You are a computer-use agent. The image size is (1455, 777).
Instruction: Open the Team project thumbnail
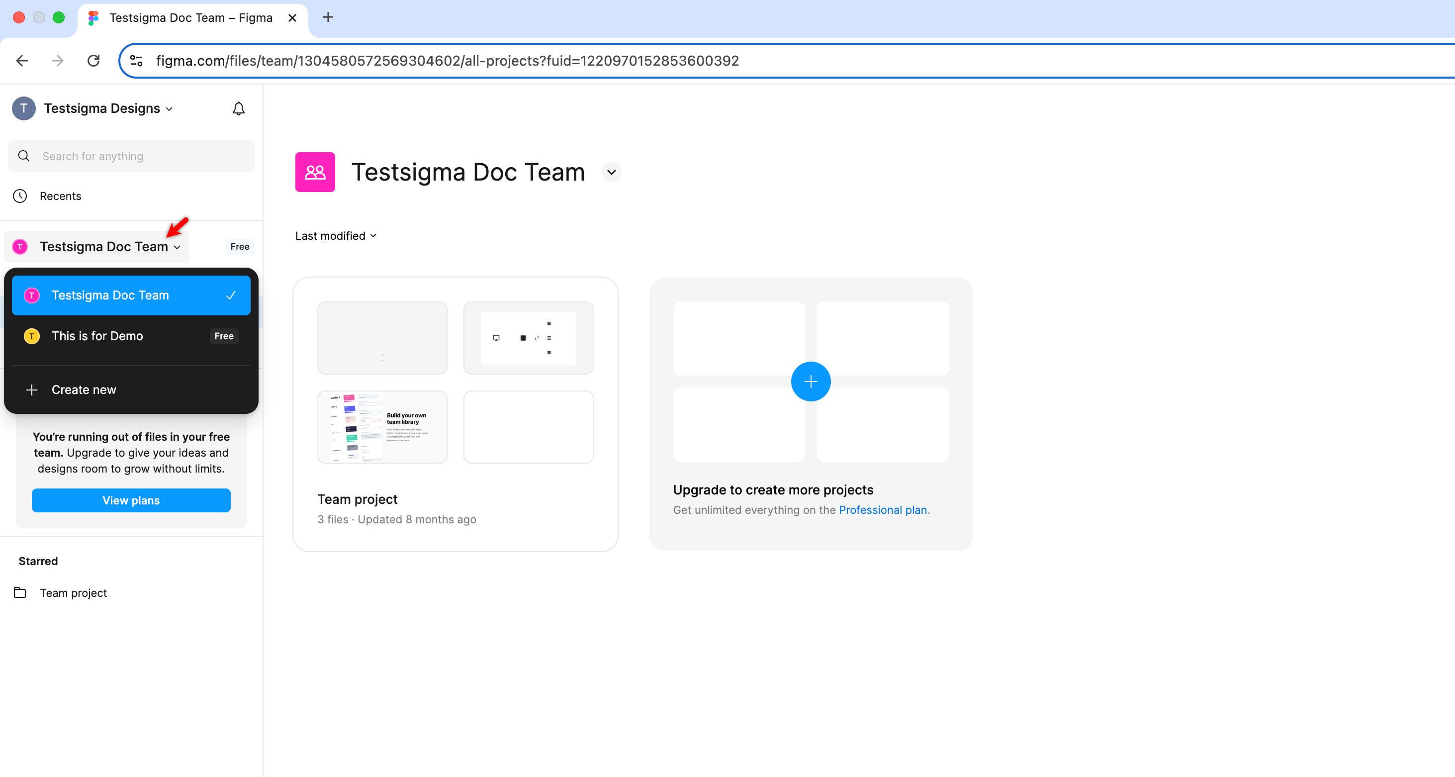pyautogui.click(x=455, y=383)
